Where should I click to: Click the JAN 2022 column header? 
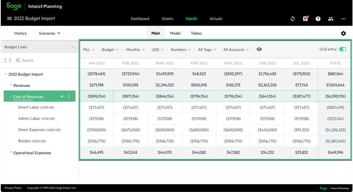[x=96, y=63]
